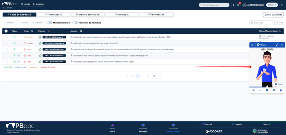Open the Suporte link in the footer
The image size is (286, 135).
237,124
